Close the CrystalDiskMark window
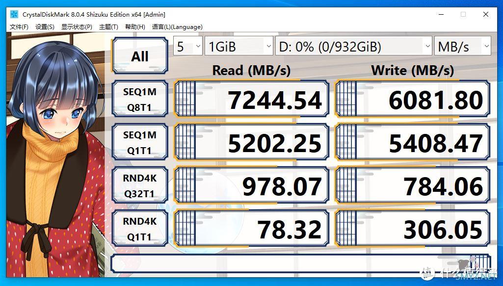 [x=486, y=14]
